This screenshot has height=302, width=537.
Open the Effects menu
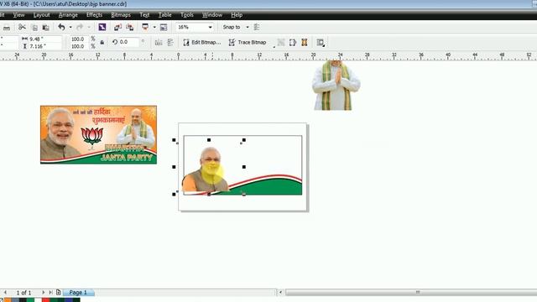94,15
